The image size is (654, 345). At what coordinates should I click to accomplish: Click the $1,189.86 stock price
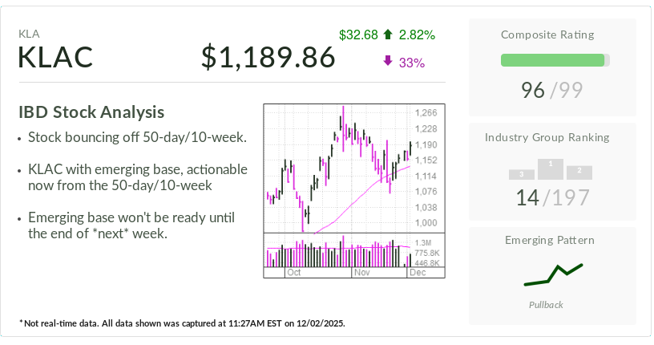click(268, 58)
